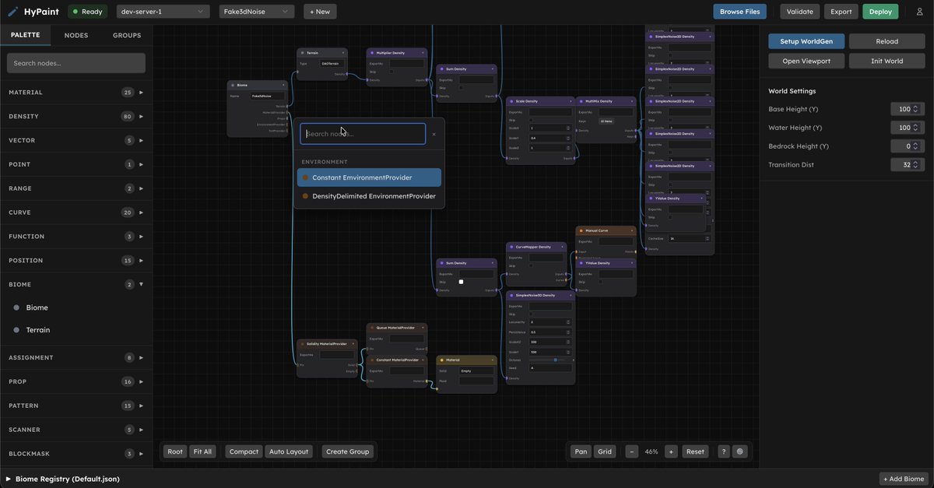This screenshot has height=488, width=934.
Task: Expand the PROP palette category
Action: click(x=75, y=381)
